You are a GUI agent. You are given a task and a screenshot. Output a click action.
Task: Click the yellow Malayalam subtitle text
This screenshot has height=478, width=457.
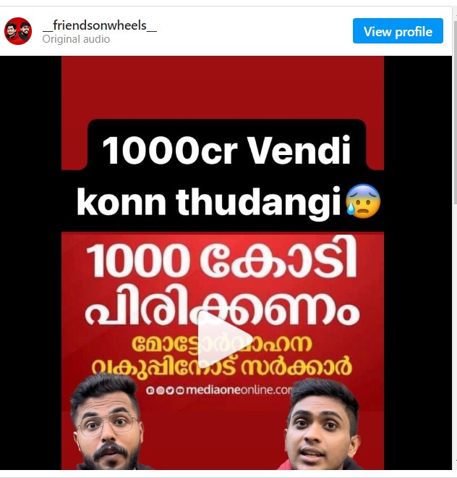(222, 356)
